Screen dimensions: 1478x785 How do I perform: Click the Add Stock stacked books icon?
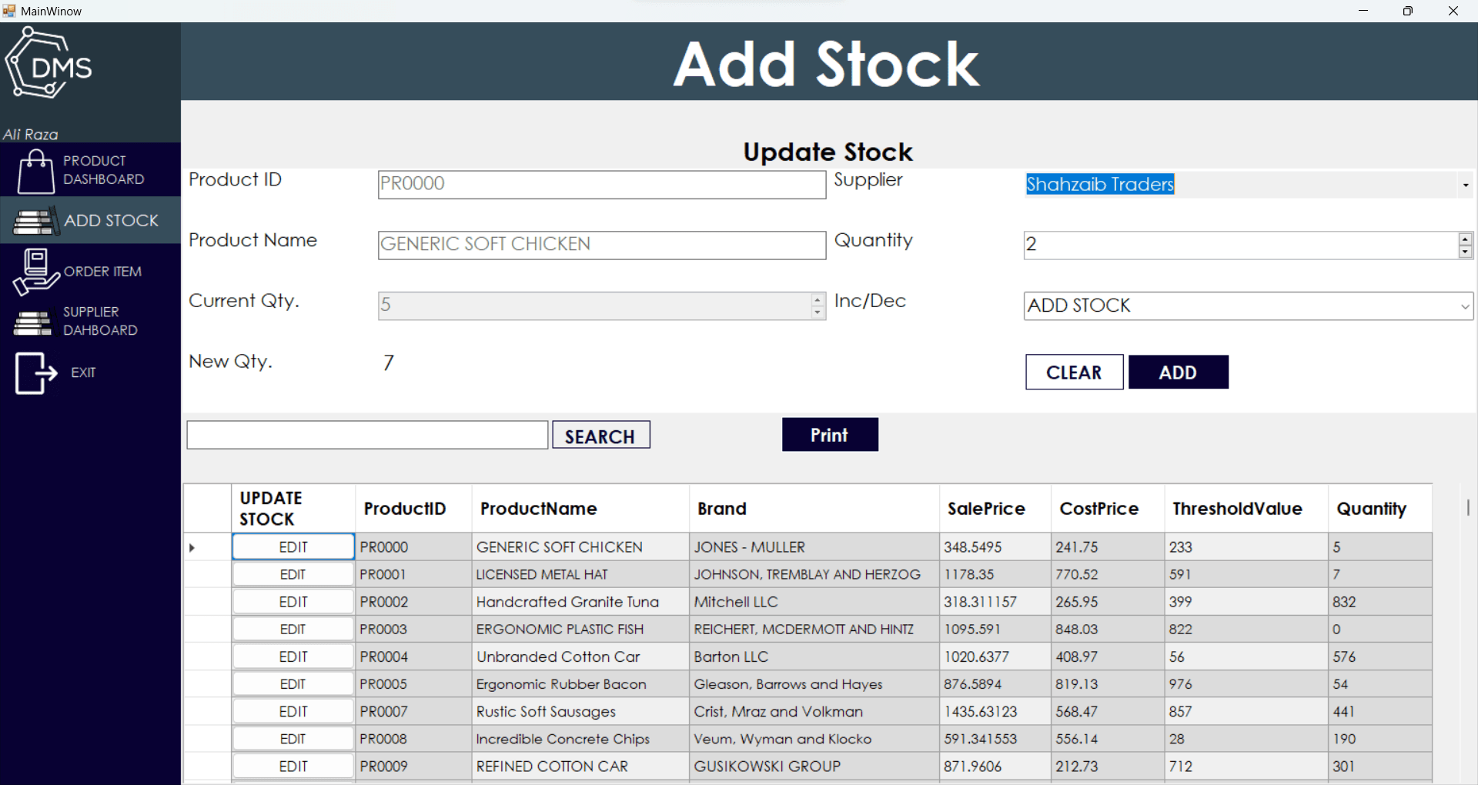(34, 220)
